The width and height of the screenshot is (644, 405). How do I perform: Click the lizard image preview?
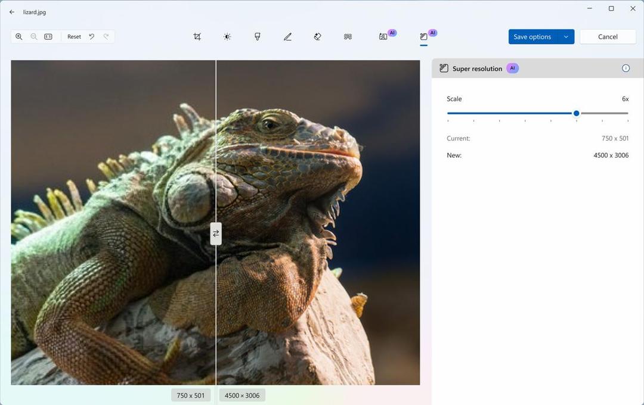click(215, 222)
